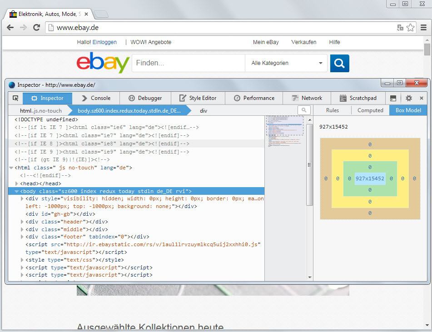Open the Debugger tab
This screenshot has height=332, width=432.
click(145, 98)
